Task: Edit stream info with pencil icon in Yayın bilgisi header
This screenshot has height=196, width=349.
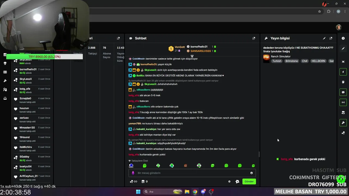Action: [x=324, y=38]
